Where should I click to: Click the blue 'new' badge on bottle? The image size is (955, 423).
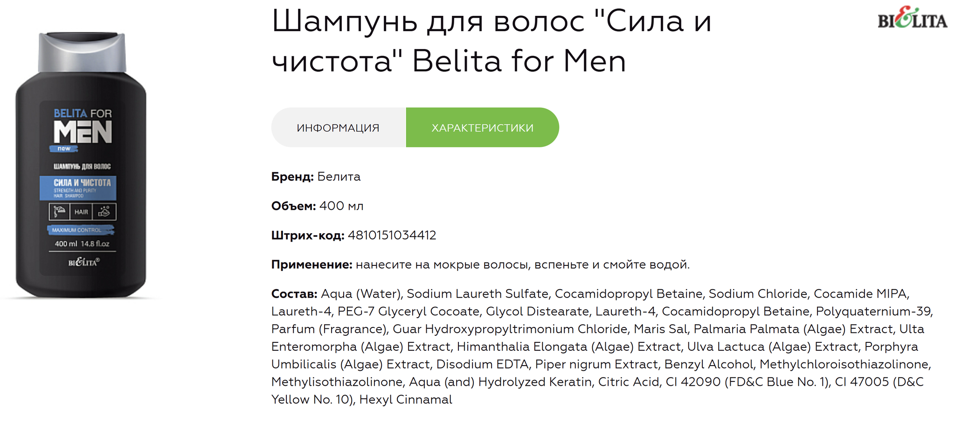pyautogui.click(x=64, y=149)
